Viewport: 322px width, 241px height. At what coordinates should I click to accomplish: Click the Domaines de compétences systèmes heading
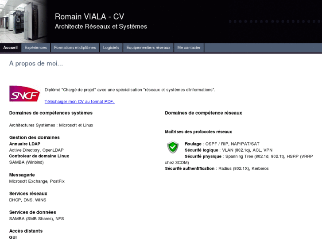coord(51,113)
